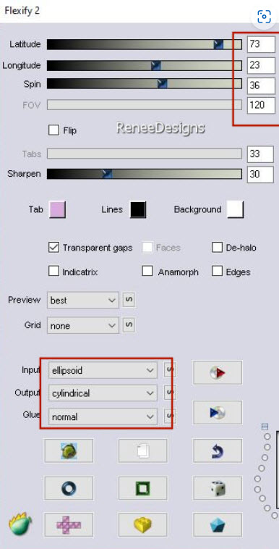
Task: Enable the Indicatrix checkbox
Action: [53, 272]
